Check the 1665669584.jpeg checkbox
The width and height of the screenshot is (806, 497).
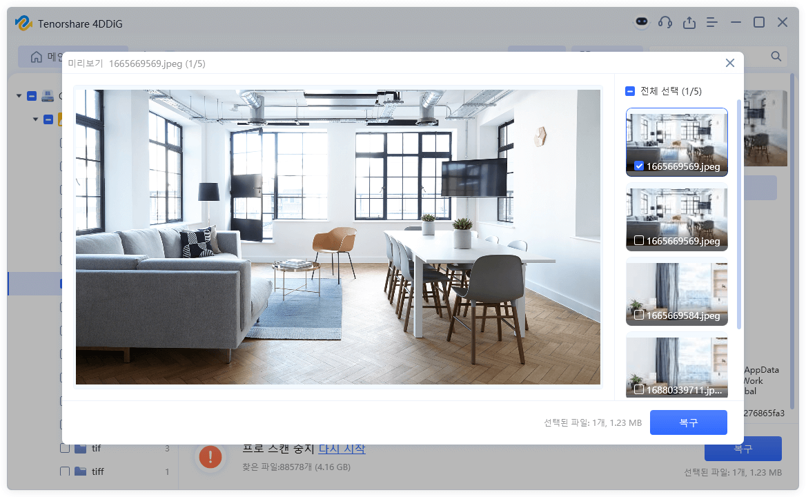click(x=639, y=315)
